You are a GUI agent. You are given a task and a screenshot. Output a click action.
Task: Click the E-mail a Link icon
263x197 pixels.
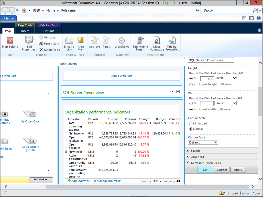click(x=69, y=41)
